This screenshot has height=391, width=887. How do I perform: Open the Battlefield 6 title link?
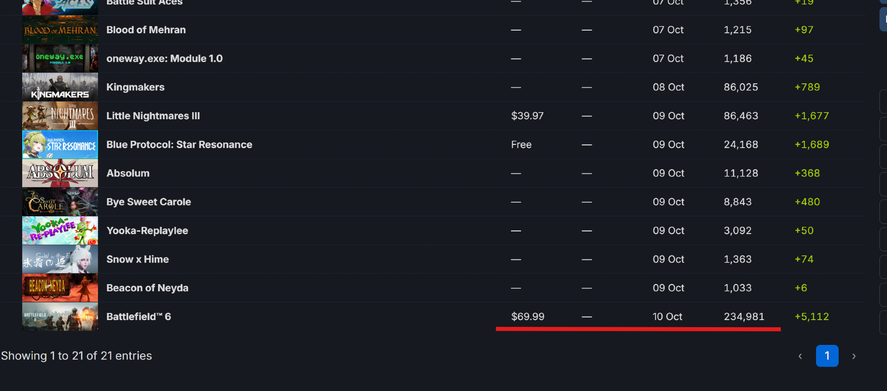point(138,317)
